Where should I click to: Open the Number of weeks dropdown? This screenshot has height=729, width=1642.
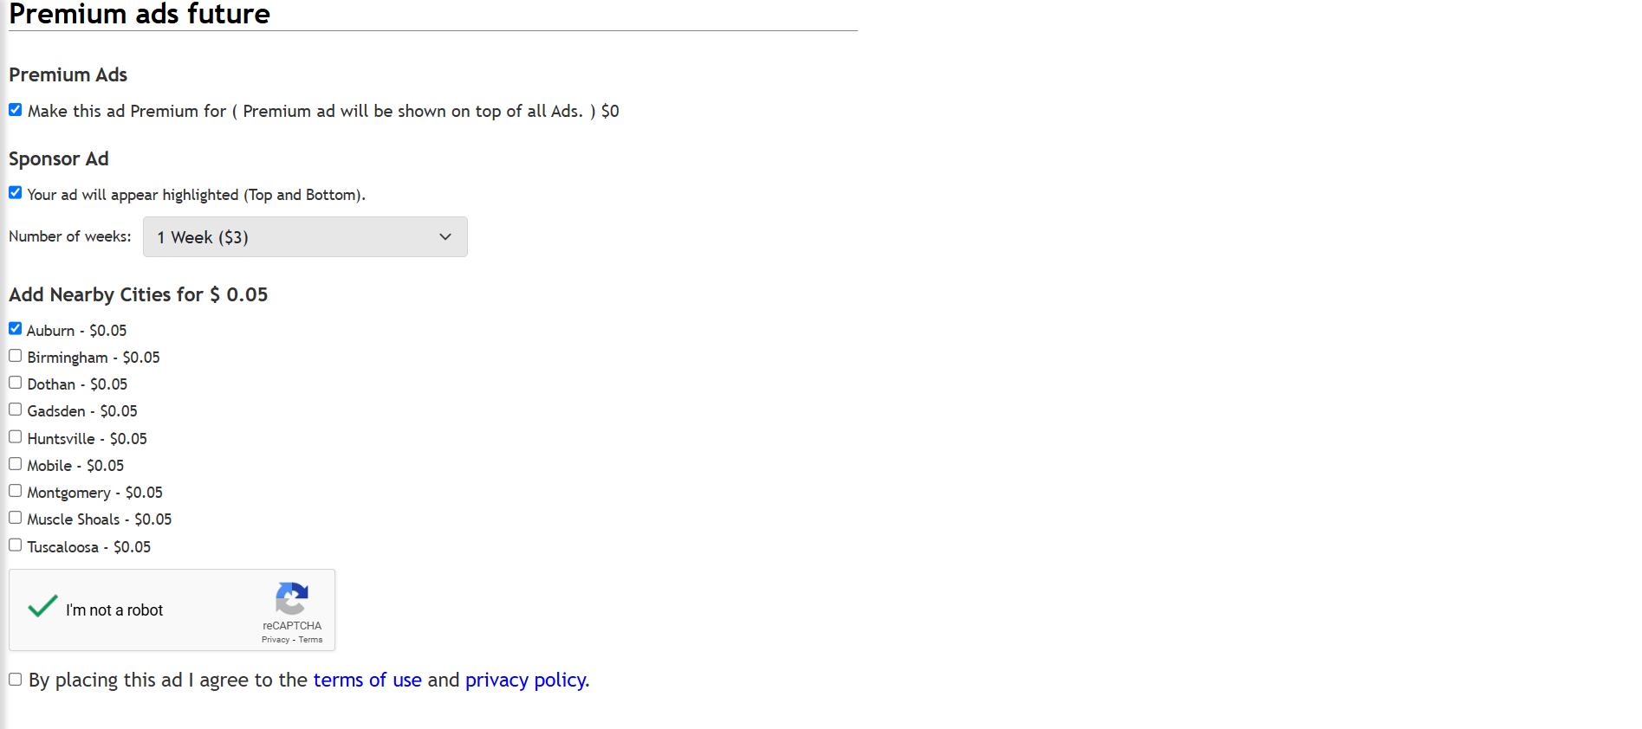click(x=305, y=237)
